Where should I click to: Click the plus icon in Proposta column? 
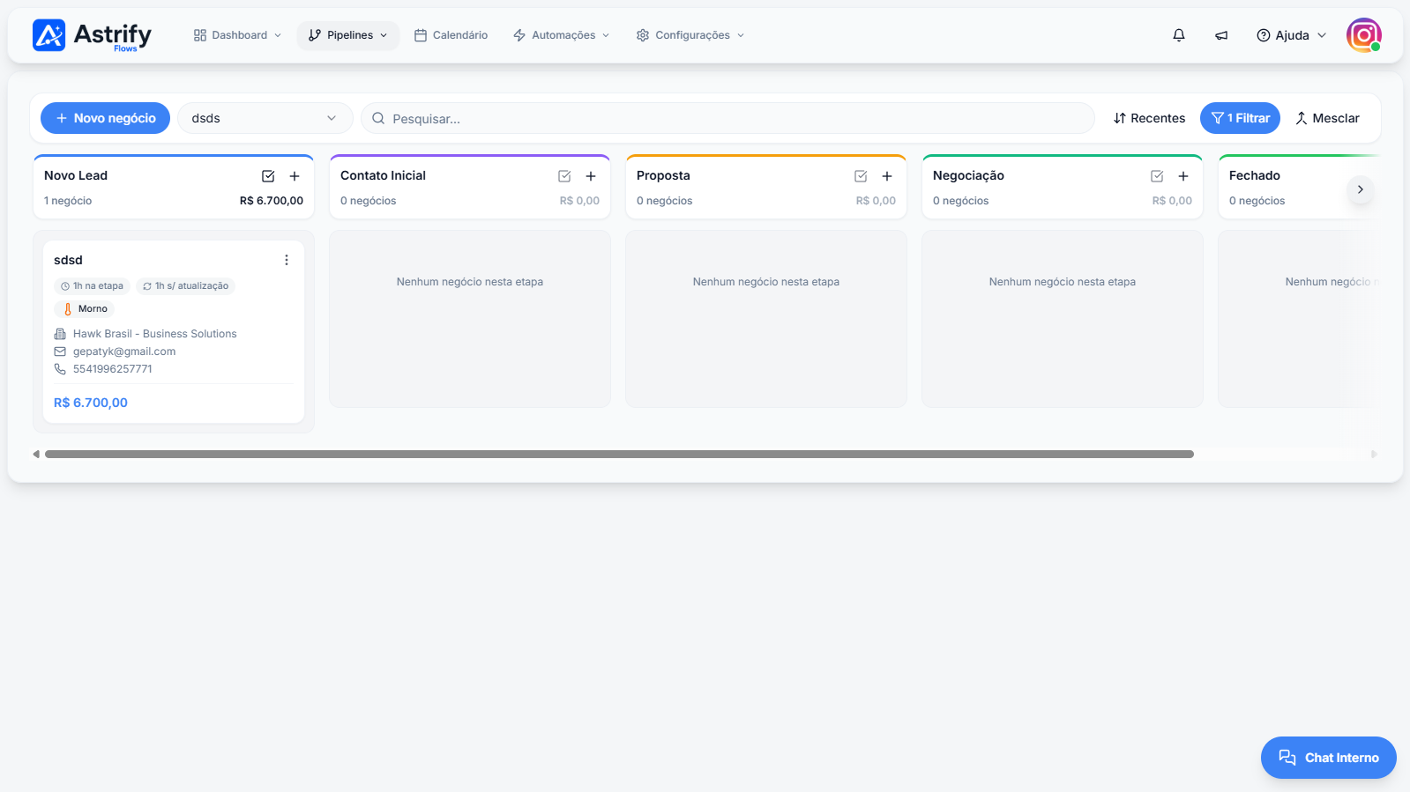[x=887, y=176]
